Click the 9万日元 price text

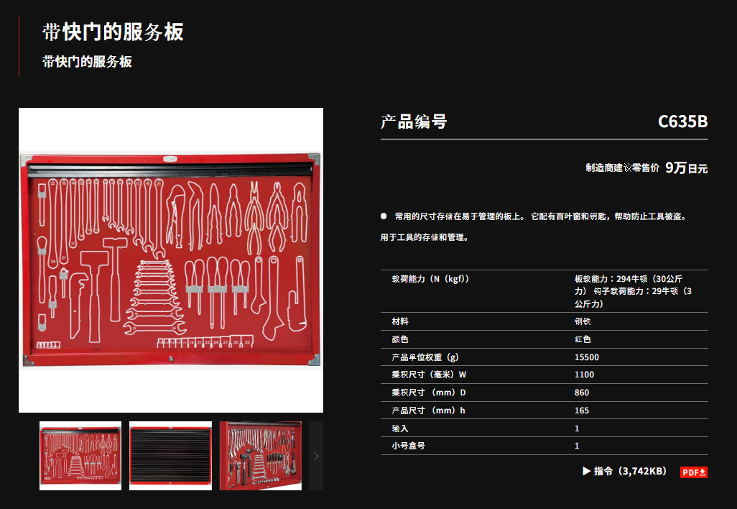point(686,168)
